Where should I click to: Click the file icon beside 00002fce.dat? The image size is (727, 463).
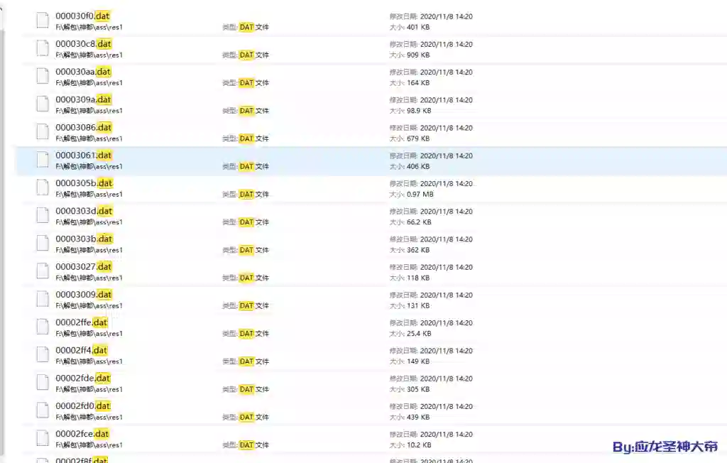(x=43, y=438)
